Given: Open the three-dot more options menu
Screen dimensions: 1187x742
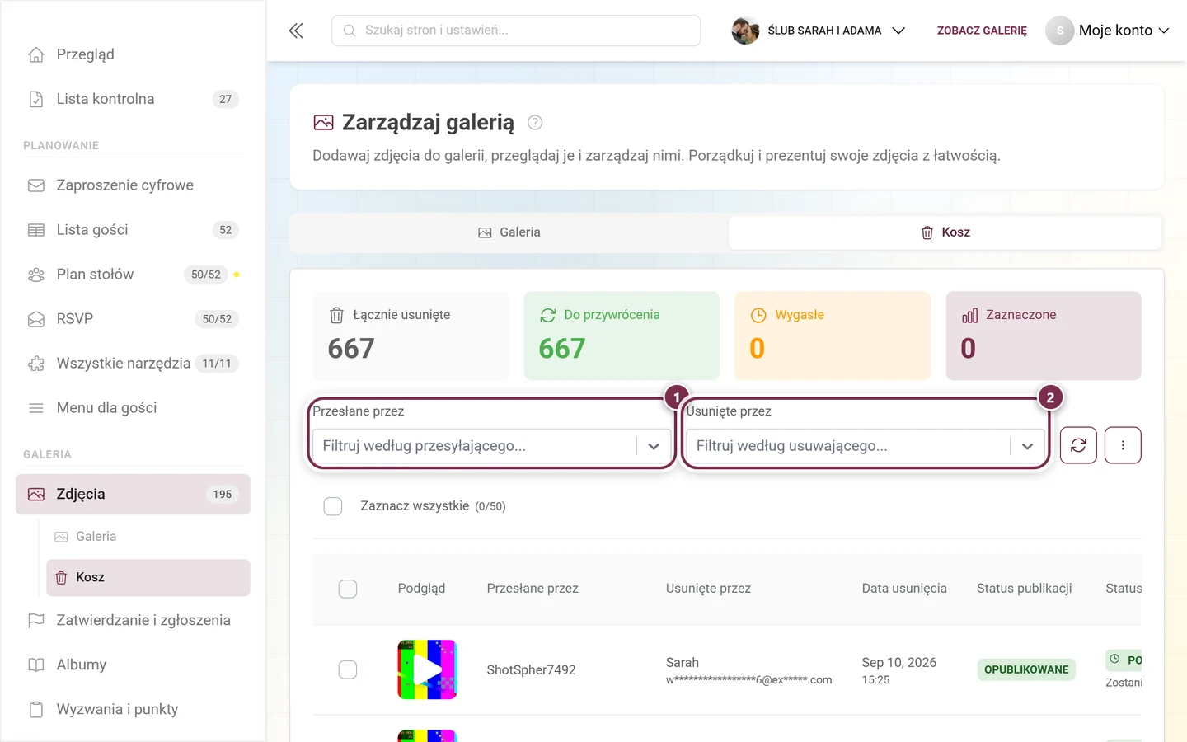Looking at the screenshot, I should 1123,445.
